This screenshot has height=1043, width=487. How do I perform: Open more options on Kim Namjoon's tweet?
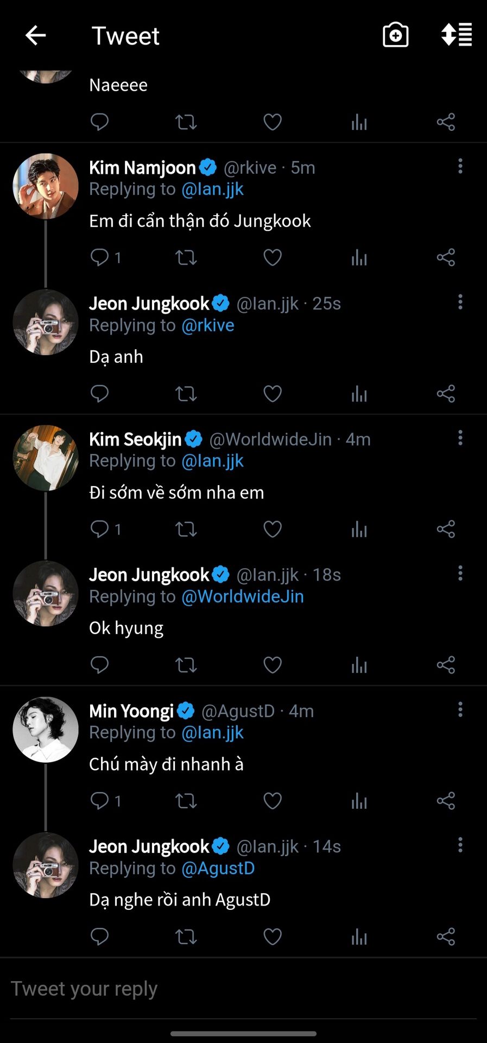click(460, 166)
